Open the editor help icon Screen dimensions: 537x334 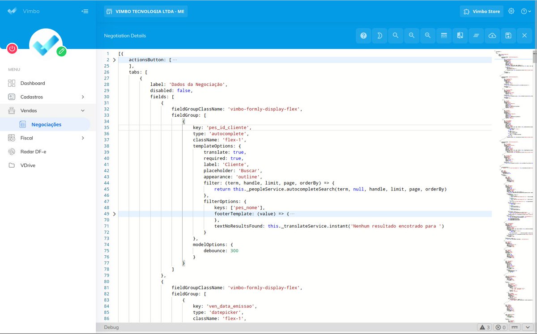(363, 36)
